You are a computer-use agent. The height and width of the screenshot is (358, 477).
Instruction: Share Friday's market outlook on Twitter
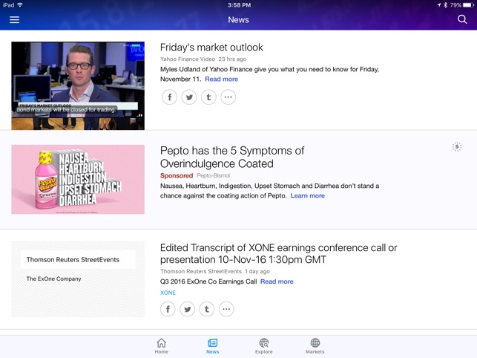tap(189, 97)
